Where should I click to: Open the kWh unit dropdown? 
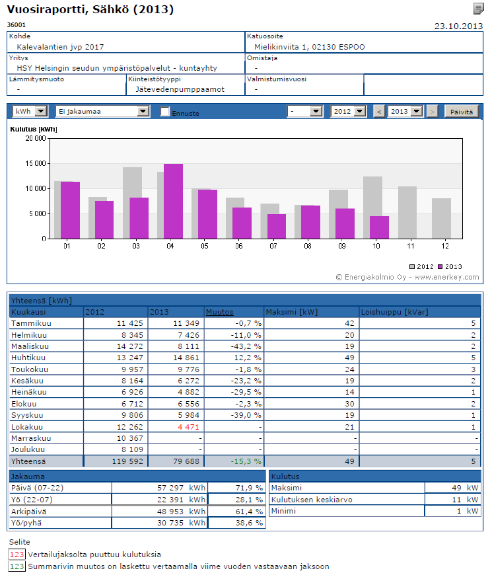(30, 111)
